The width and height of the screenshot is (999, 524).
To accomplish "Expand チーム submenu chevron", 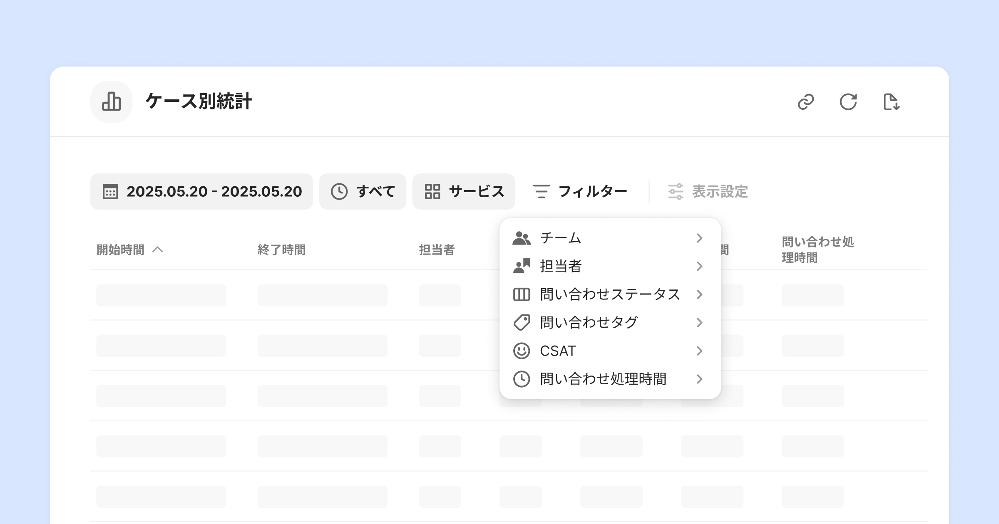I will 699,238.
